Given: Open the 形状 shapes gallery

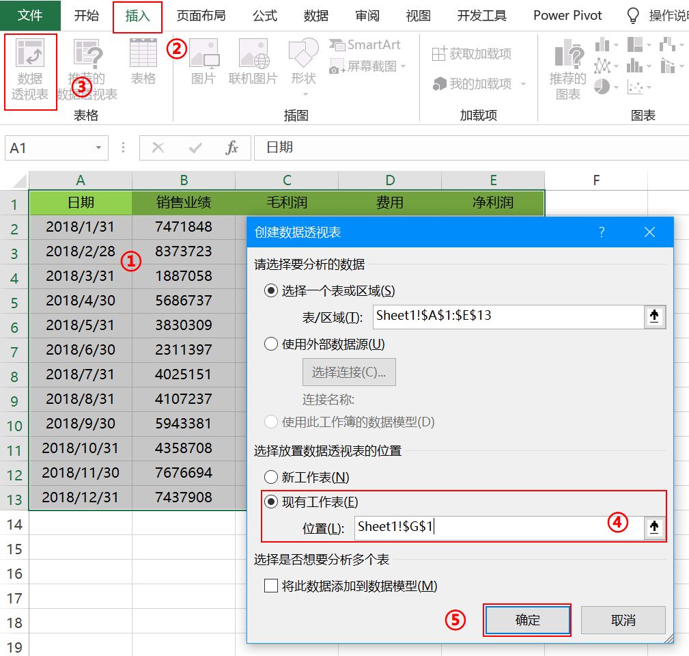Looking at the screenshot, I should 303,53.
